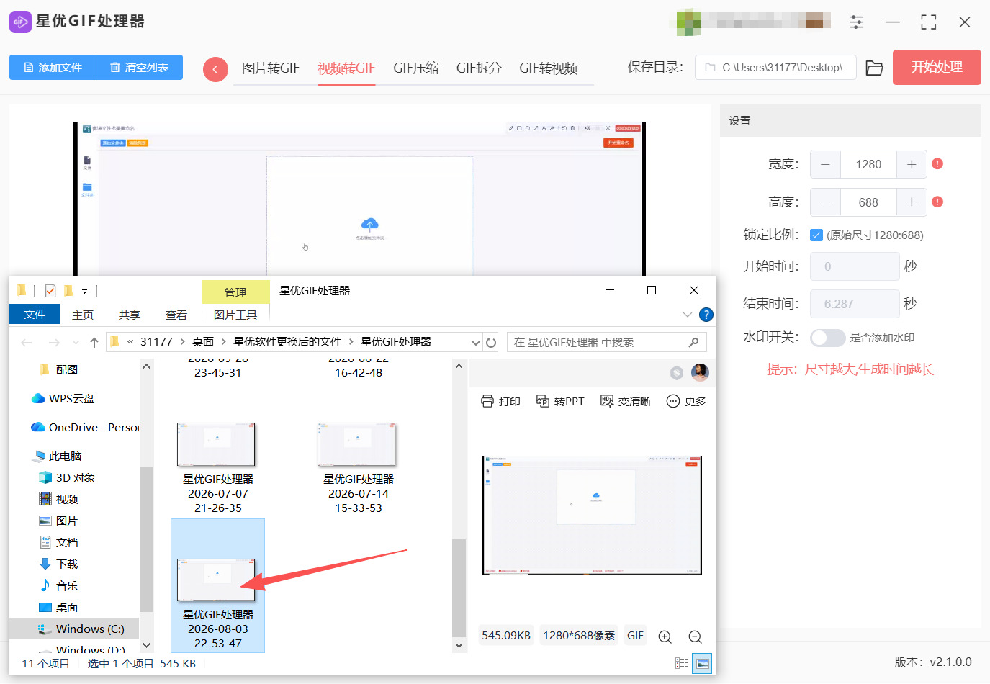The image size is (990, 684).
Task: Click 添加文件 button
Action: click(53, 67)
